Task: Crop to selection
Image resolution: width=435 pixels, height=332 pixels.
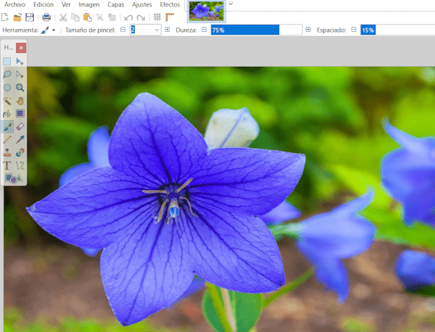Action: 99,17
